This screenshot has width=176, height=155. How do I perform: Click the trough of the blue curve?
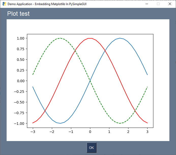(60, 123)
